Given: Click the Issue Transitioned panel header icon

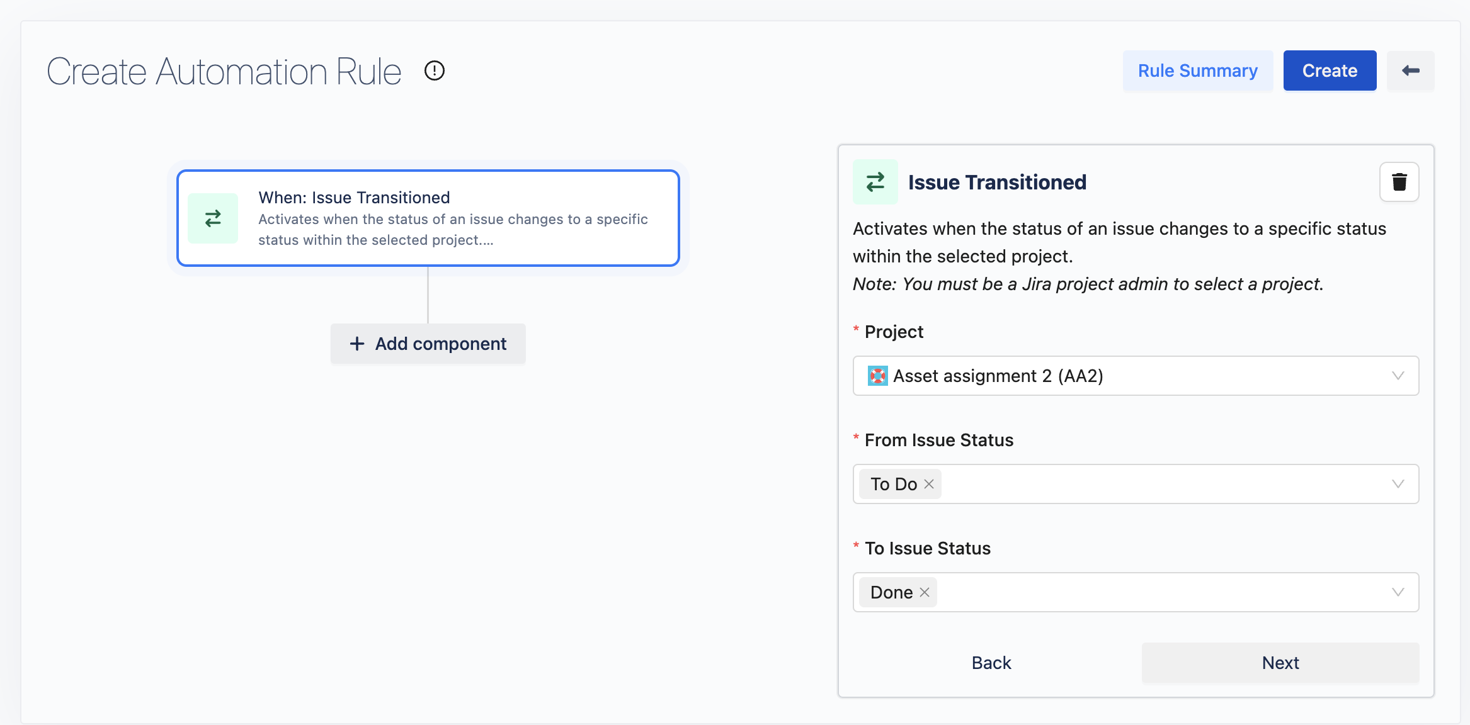Looking at the screenshot, I should click(875, 182).
